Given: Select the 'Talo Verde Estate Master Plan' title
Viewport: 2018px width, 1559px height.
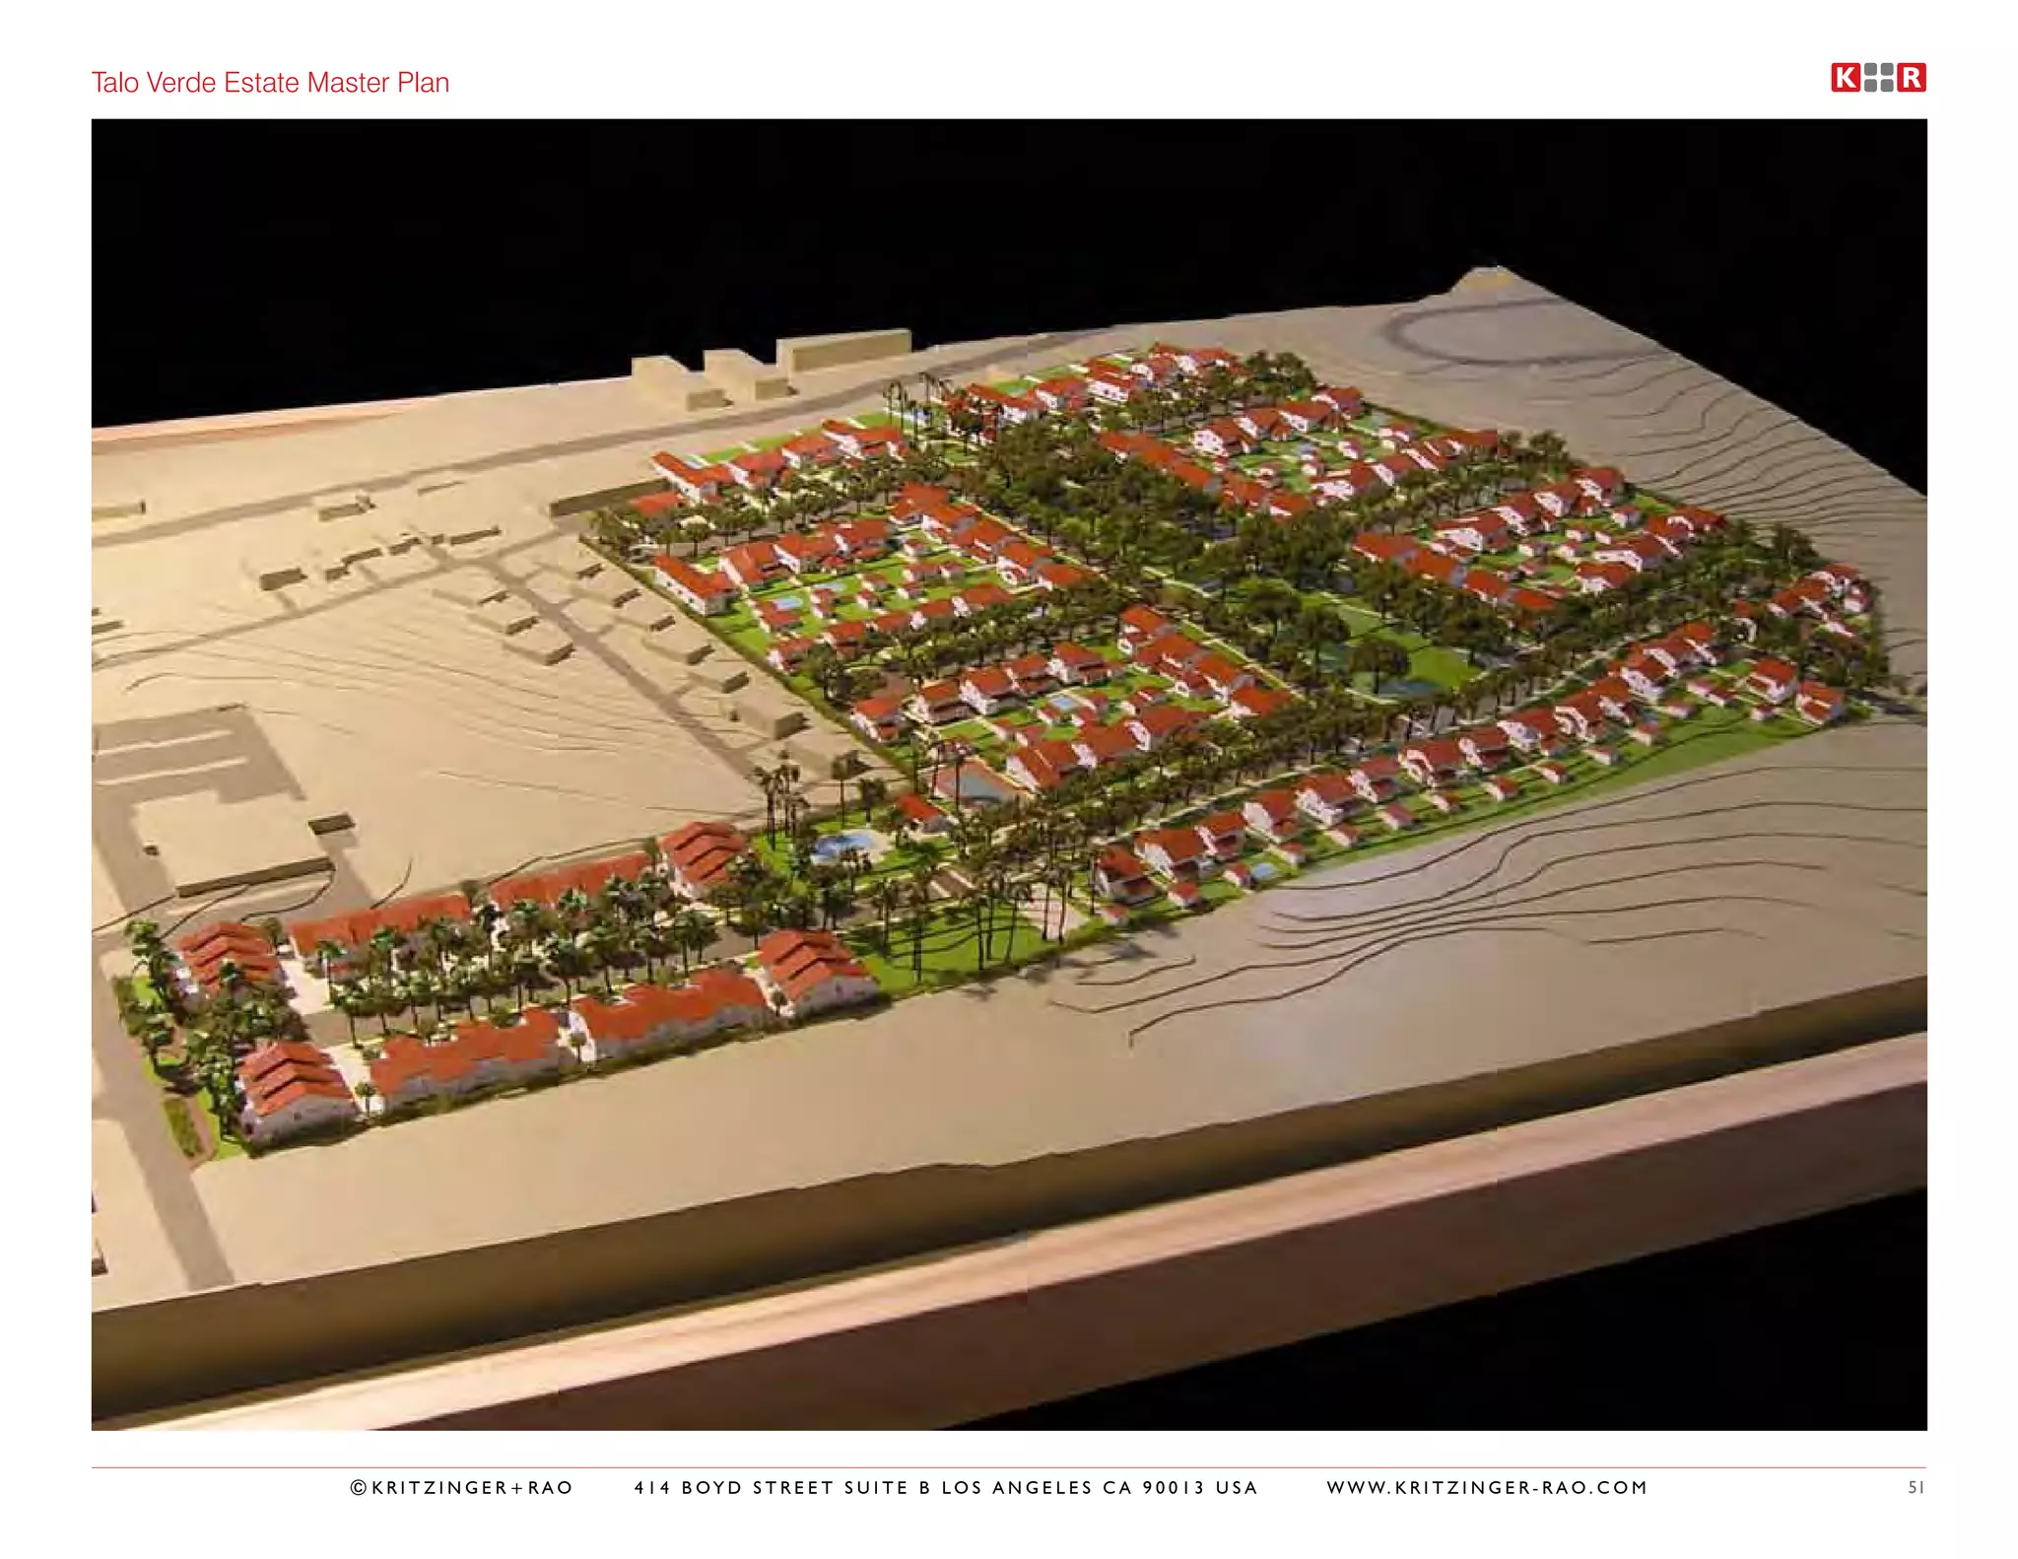Looking at the screenshot, I should pyautogui.click(x=270, y=83).
